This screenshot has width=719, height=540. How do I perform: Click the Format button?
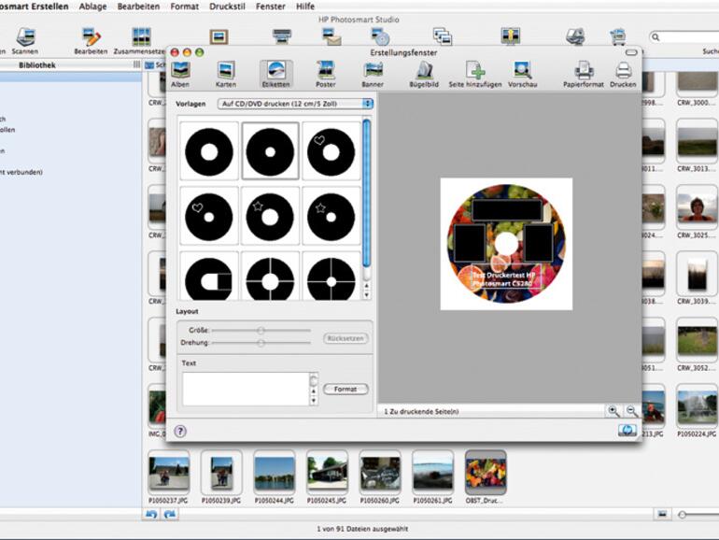(345, 389)
